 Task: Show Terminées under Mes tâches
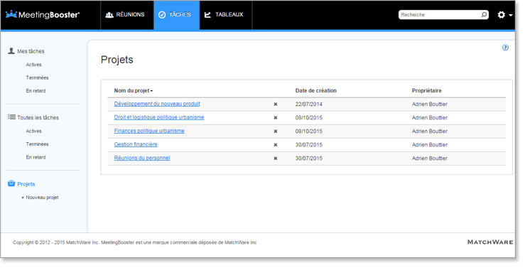pos(37,77)
